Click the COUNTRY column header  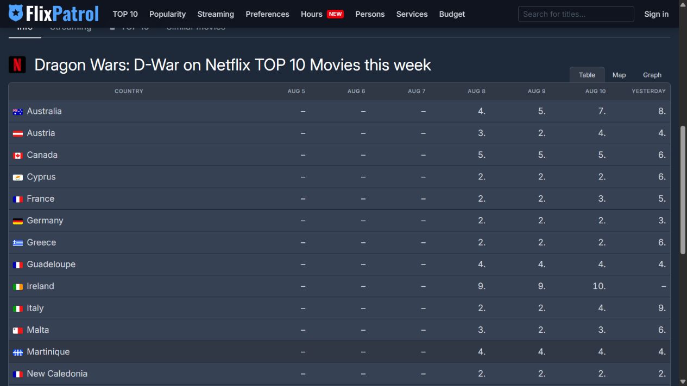pos(129,91)
